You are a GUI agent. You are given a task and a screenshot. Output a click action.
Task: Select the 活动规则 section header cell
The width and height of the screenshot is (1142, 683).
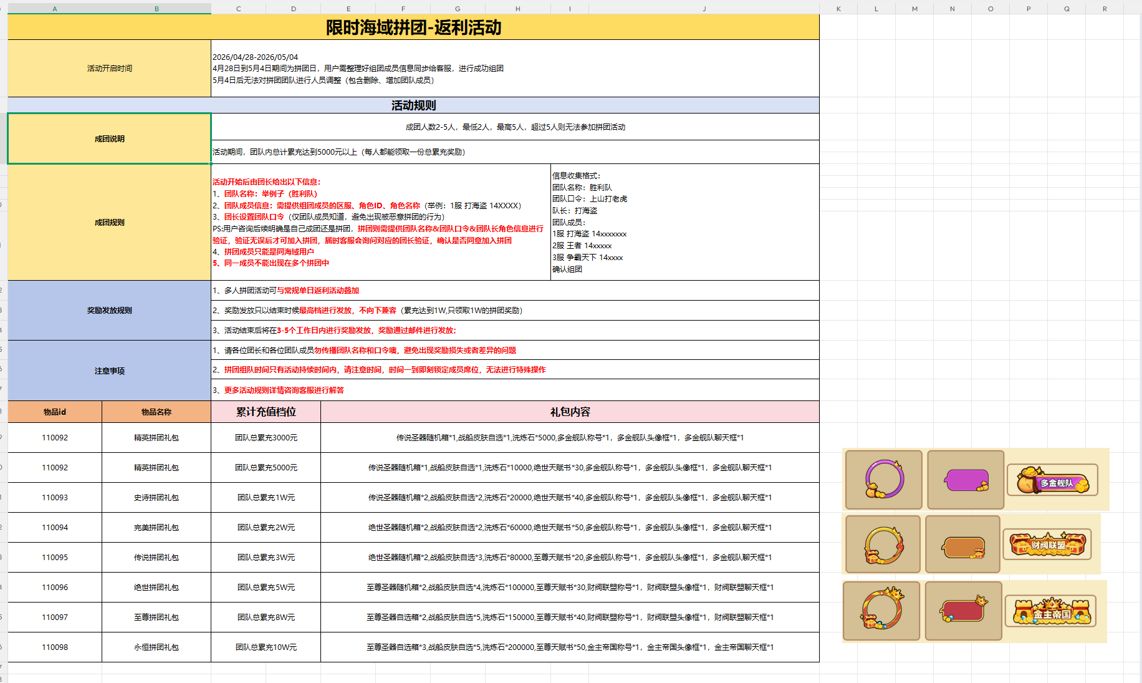tap(413, 105)
